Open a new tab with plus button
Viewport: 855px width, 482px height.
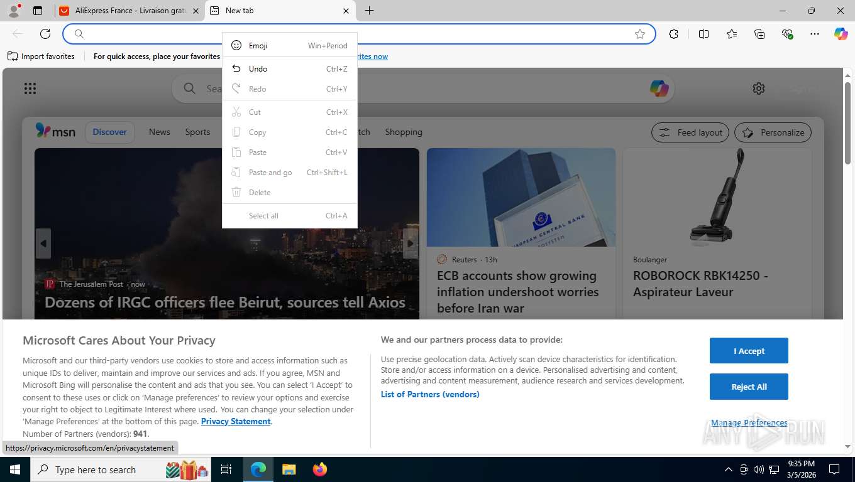pos(369,11)
